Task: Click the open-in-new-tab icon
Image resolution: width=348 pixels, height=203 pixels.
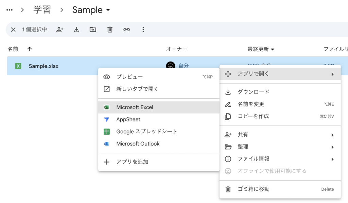Action: tap(107, 89)
